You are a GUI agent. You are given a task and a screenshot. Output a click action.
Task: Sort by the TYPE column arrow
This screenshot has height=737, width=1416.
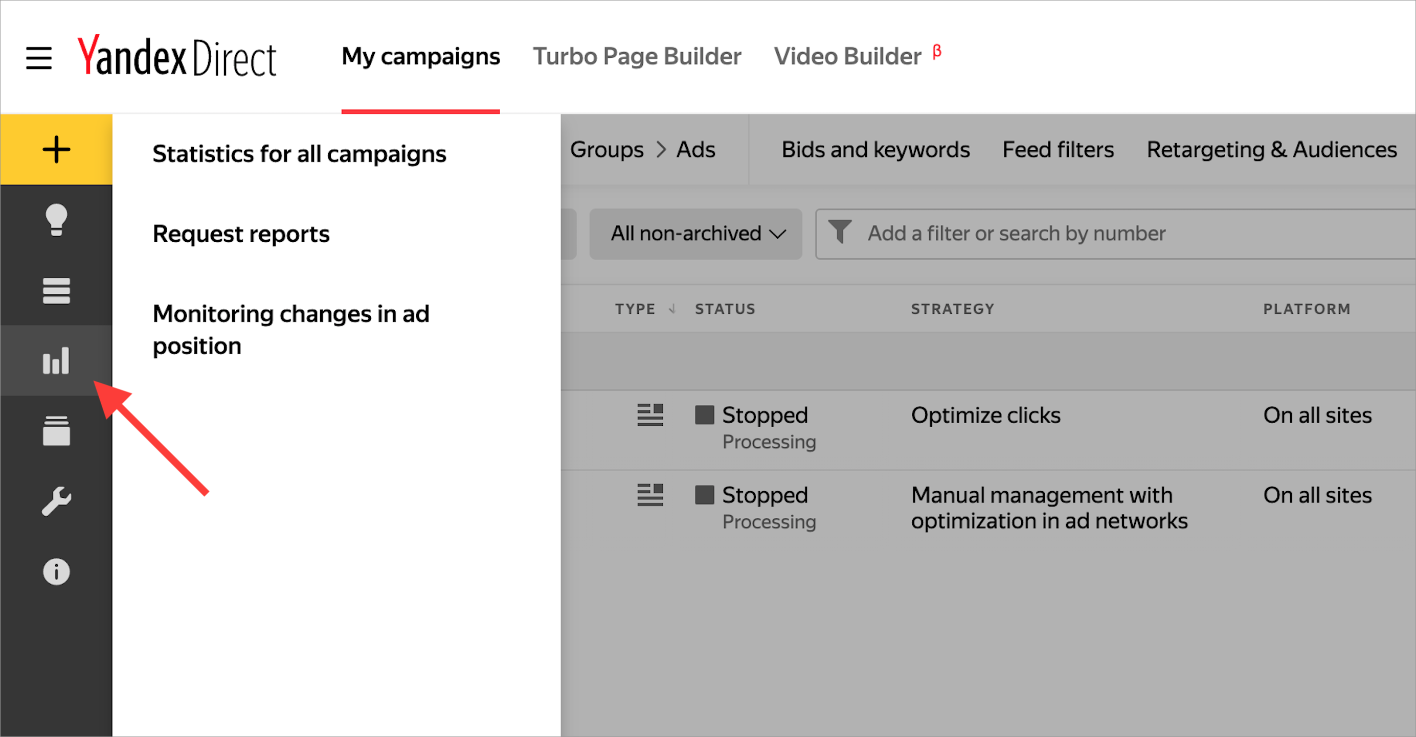point(672,309)
